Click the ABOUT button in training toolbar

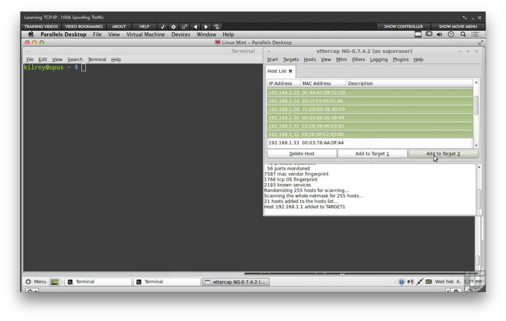click(x=119, y=27)
